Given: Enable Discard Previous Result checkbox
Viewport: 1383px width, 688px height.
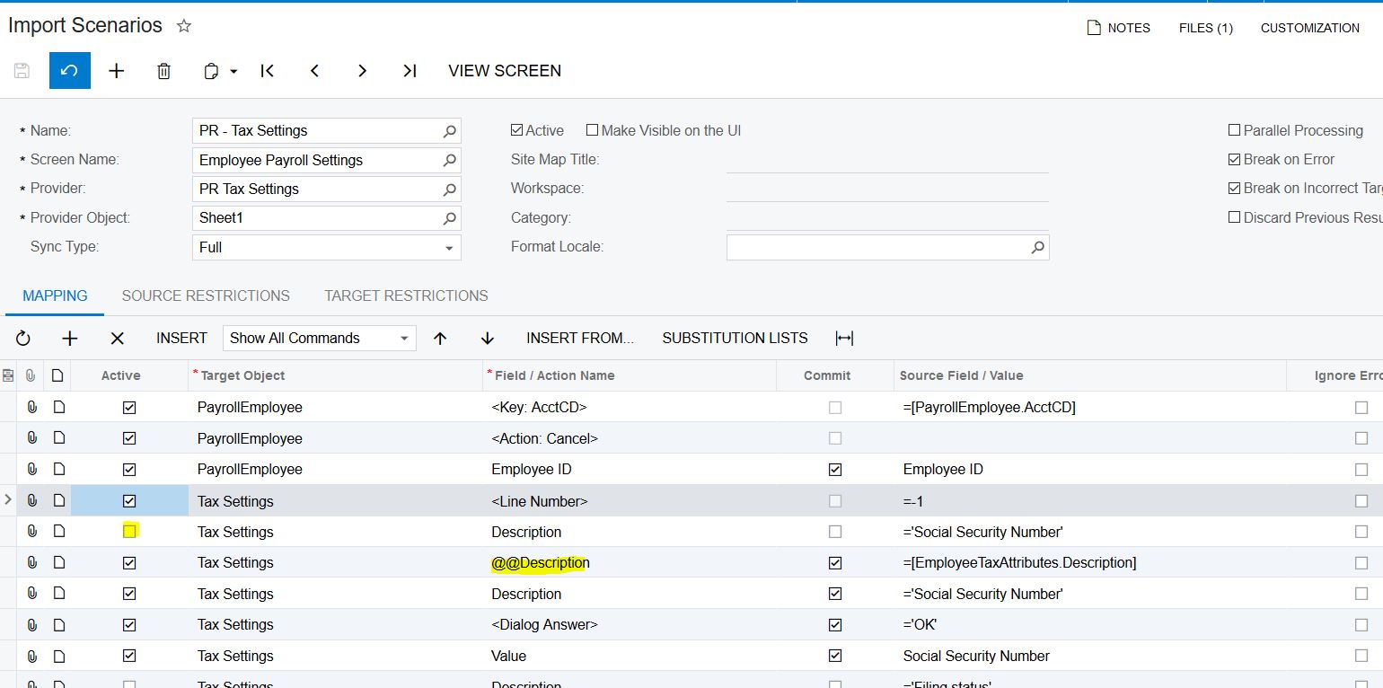Looking at the screenshot, I should point(1234,217).
